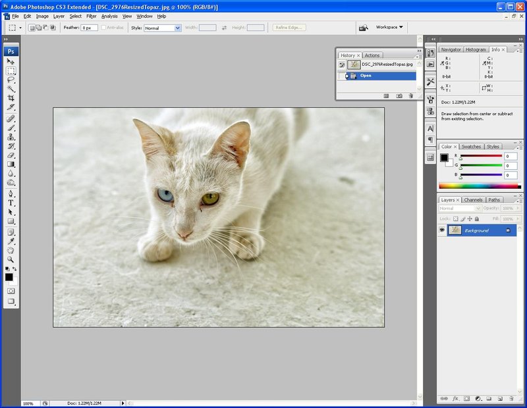Switch to the Channels tab
This screenshot has width=527, height=408.
[x=473, y=200]
